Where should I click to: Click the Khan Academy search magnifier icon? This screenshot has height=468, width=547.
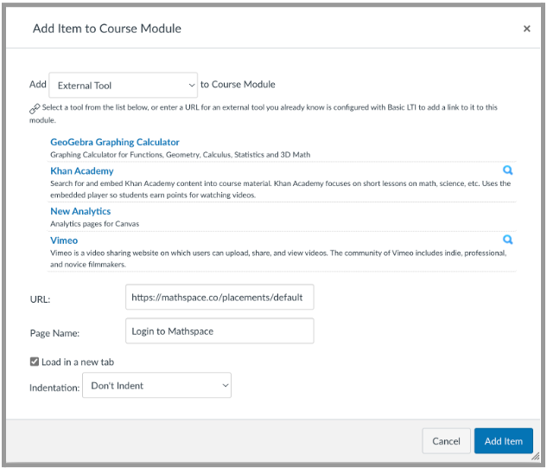(507, 170)
